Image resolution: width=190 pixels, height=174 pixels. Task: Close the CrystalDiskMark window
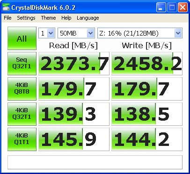pos(183,7)
